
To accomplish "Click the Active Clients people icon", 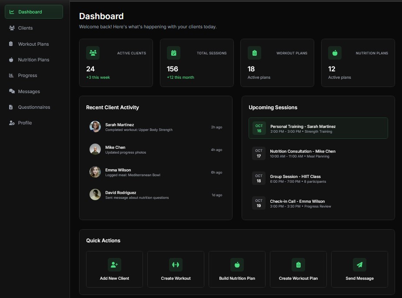I will (x=93, y=53).
